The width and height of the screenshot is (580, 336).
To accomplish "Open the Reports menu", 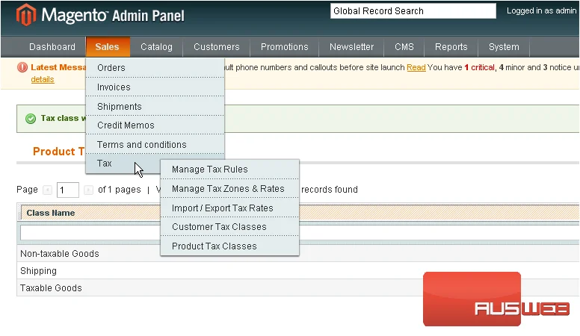I will coord(451,47).
